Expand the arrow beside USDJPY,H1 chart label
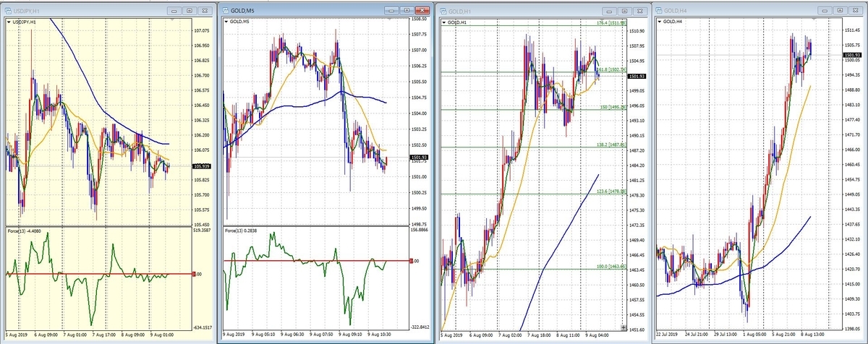Screen dimensions: 868x344 click(x=9, y=22)
